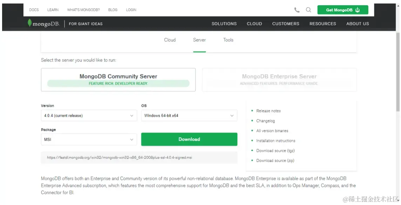The width and height of the screenshot is (401, 205).
Task: Expand the Package dropdown
Action: pos(89,139)
